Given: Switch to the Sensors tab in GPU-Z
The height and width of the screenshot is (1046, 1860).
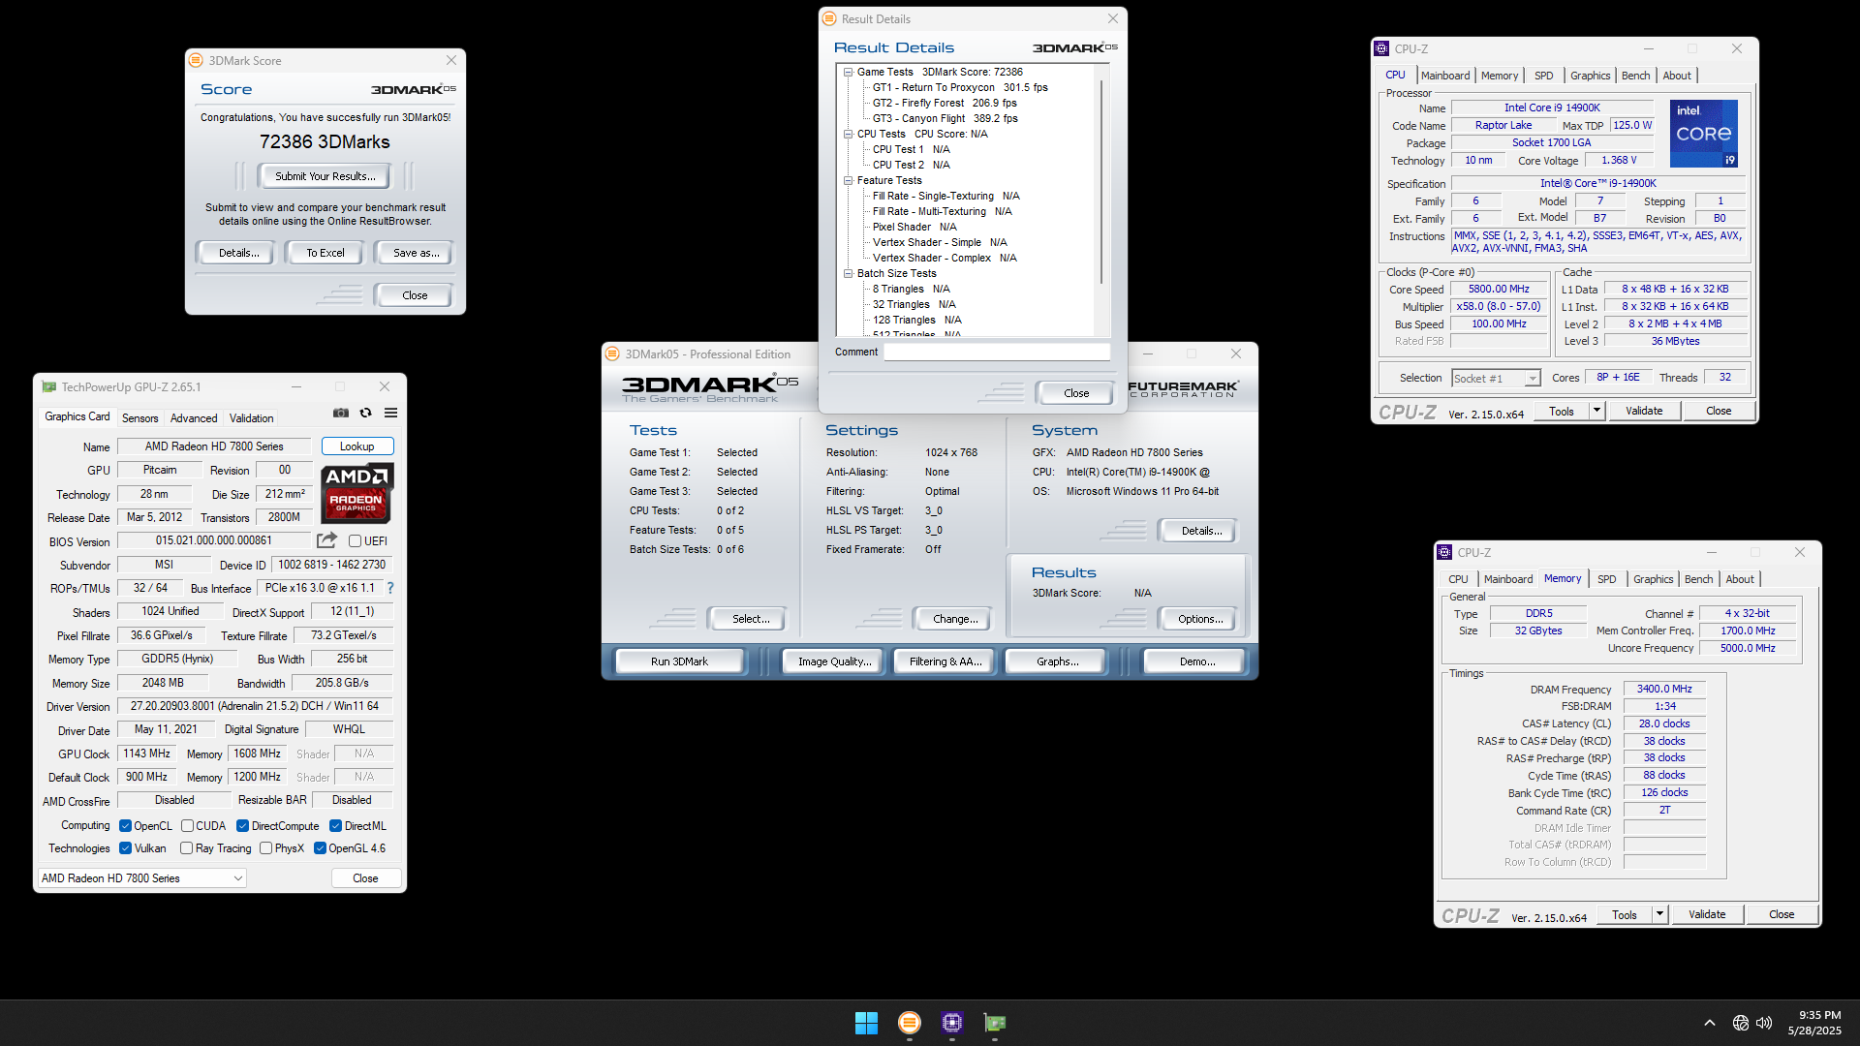Looking at the screenshot, I should click(x=139, y=418).
